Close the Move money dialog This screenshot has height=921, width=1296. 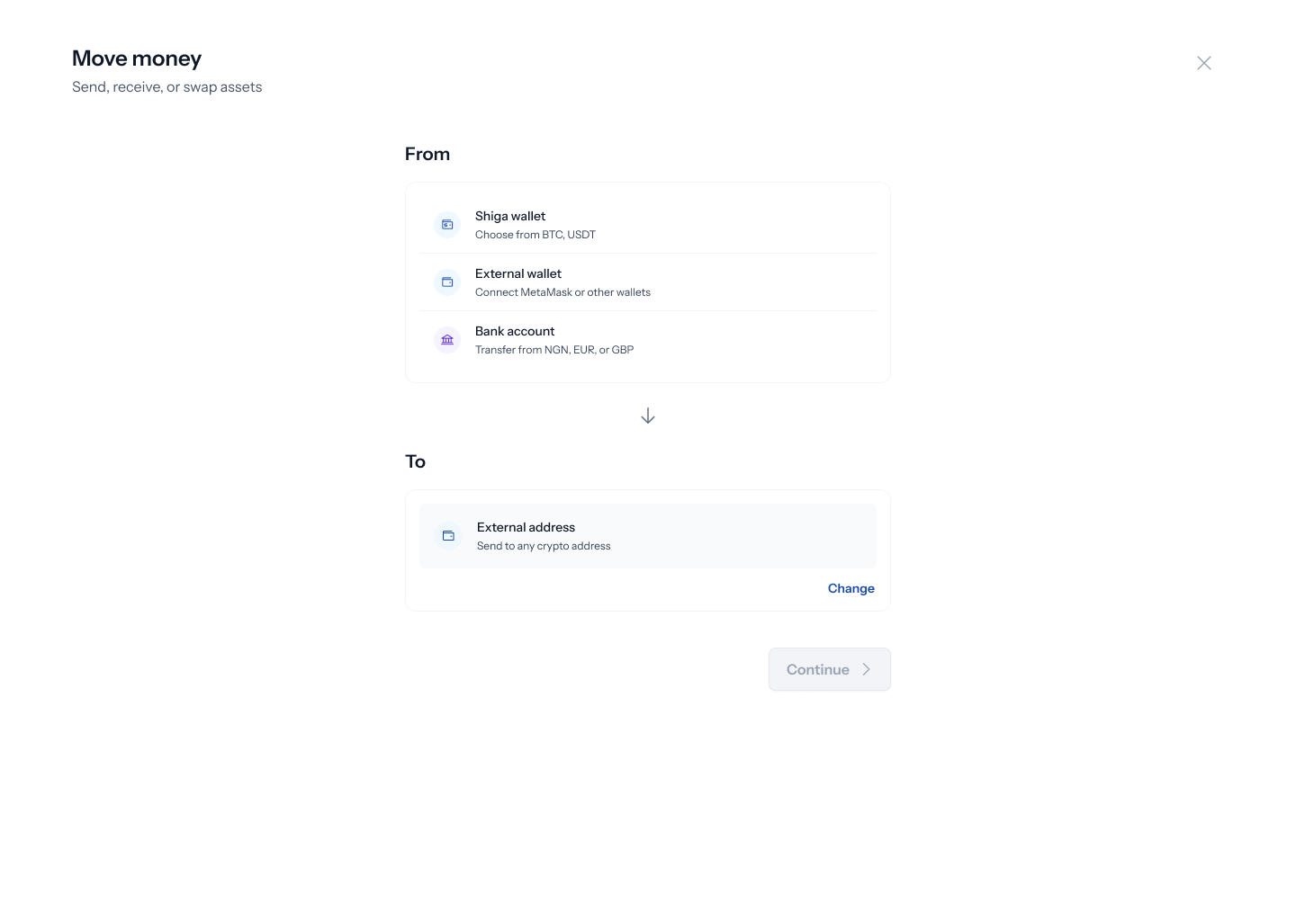click(1204, 63)
